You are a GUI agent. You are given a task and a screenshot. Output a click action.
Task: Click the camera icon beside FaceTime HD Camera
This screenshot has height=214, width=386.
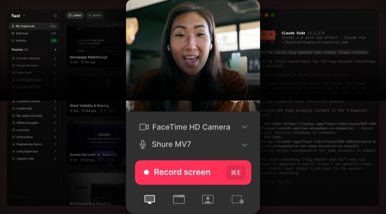coord(144,127)
